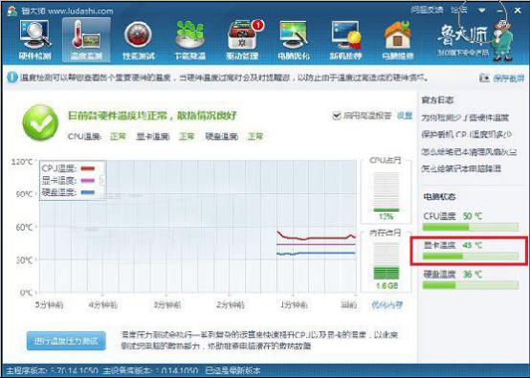530x378 pixels.
Task: Click the 优化内存 link
Action: coord(386,305)
